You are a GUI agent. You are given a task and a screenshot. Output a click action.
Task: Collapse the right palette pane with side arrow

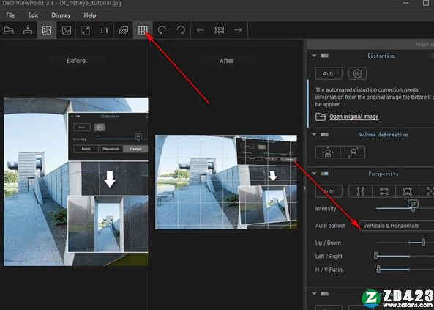point(305,189)
